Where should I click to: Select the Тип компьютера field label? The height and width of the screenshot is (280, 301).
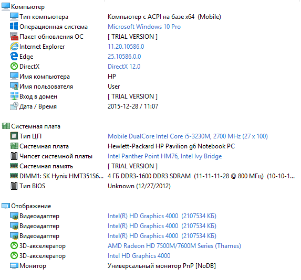[x=44, y=17]
